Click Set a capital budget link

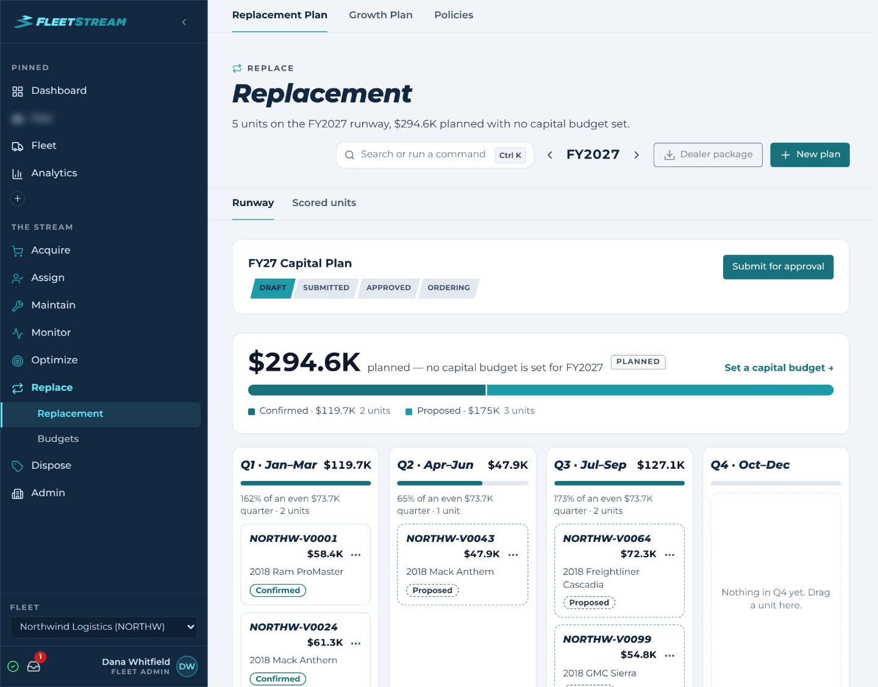779,368
